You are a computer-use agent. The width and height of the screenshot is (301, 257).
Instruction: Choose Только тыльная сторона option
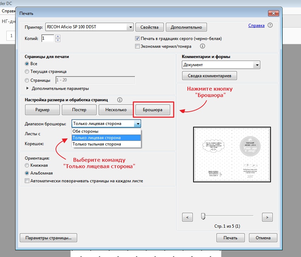coord(106,144)
